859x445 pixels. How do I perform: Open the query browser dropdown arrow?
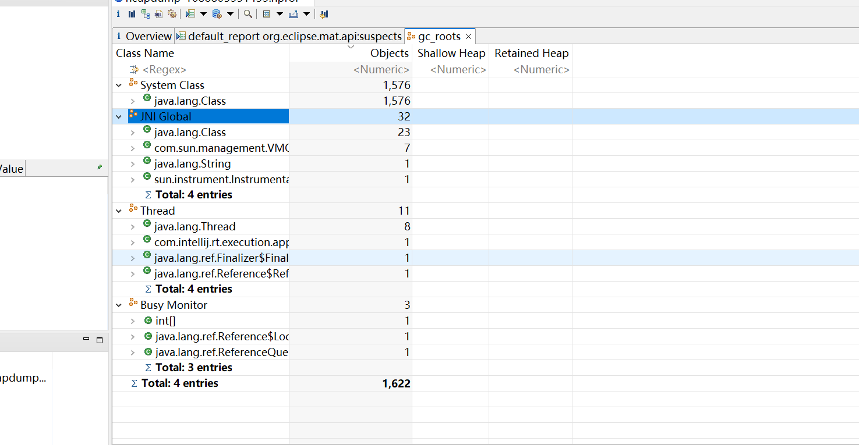click(x=230, y=14)
